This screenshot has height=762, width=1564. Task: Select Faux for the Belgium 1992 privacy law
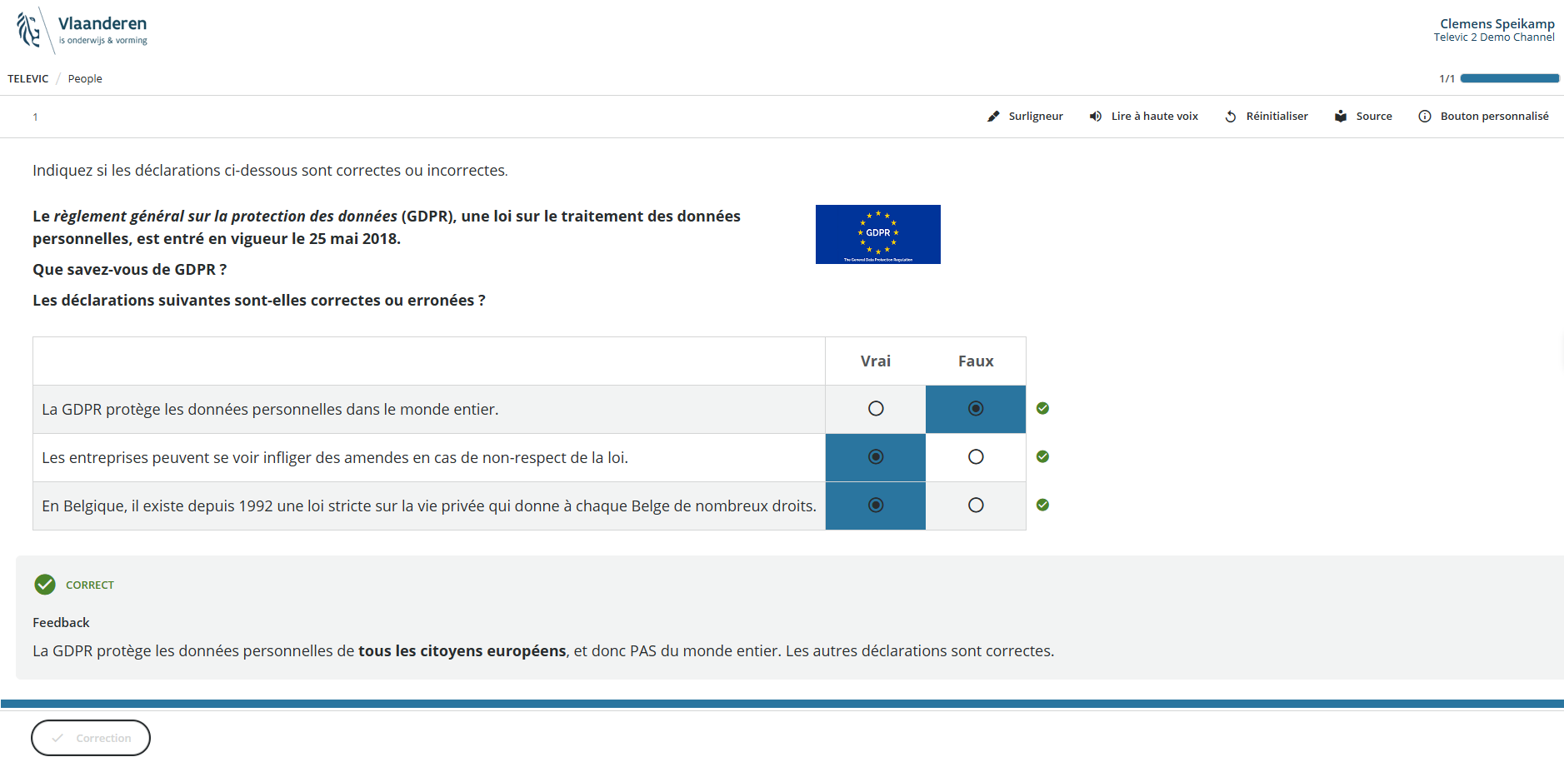(976, 506)
